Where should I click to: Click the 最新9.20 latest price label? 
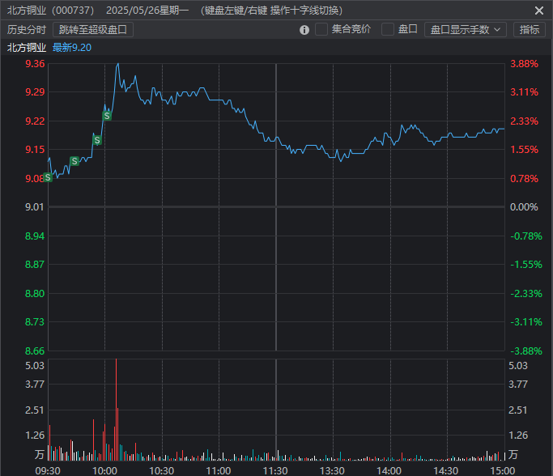click(72, 48)
